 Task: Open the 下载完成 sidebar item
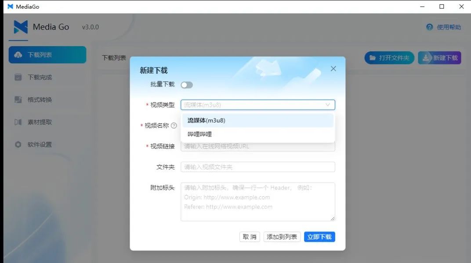tap(47, 77)
